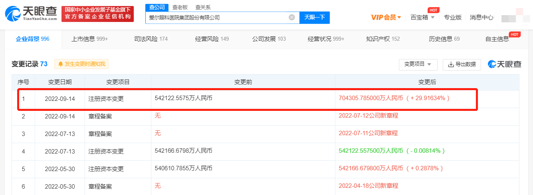This screenshot has width=533, height=195.
Task: Click the 导出数据 export button
Action: tap(462, 65)
